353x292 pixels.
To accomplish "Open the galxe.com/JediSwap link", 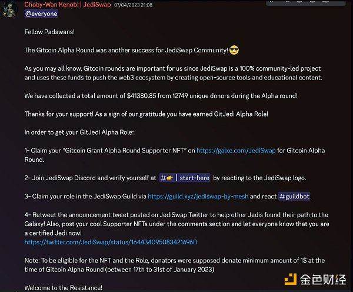I will click(236, 151).
